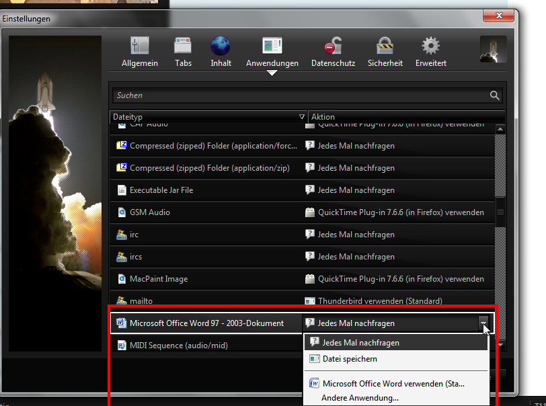Click the MIDI Sequence file icon
Image resolution: width=546 pixels, height=406 pixels.
click(x=122, y=346)
